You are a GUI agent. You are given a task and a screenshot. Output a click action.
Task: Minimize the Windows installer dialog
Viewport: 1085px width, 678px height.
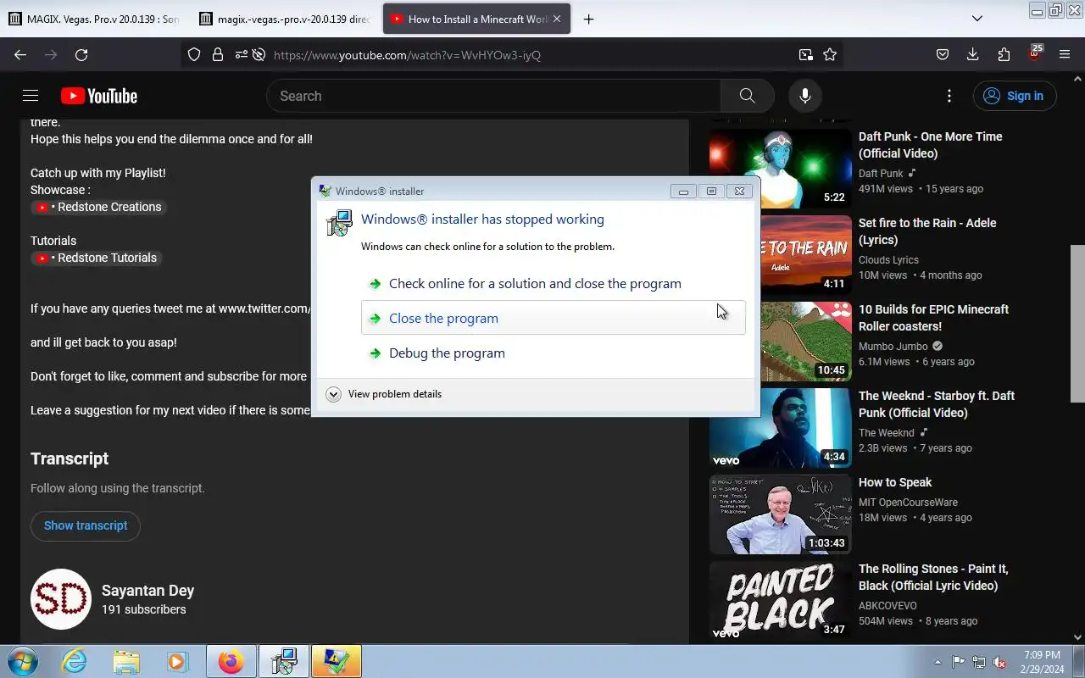pos(683,192)
